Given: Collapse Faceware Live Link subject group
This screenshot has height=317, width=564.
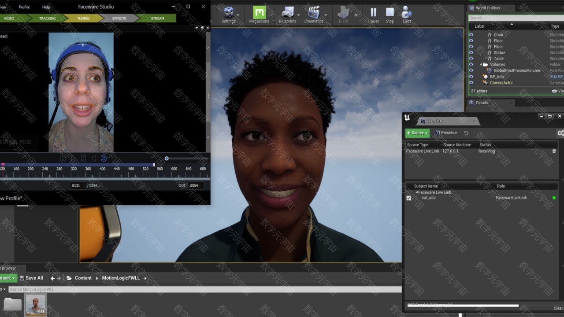Looking at the screenshot, I should [416, 192].
